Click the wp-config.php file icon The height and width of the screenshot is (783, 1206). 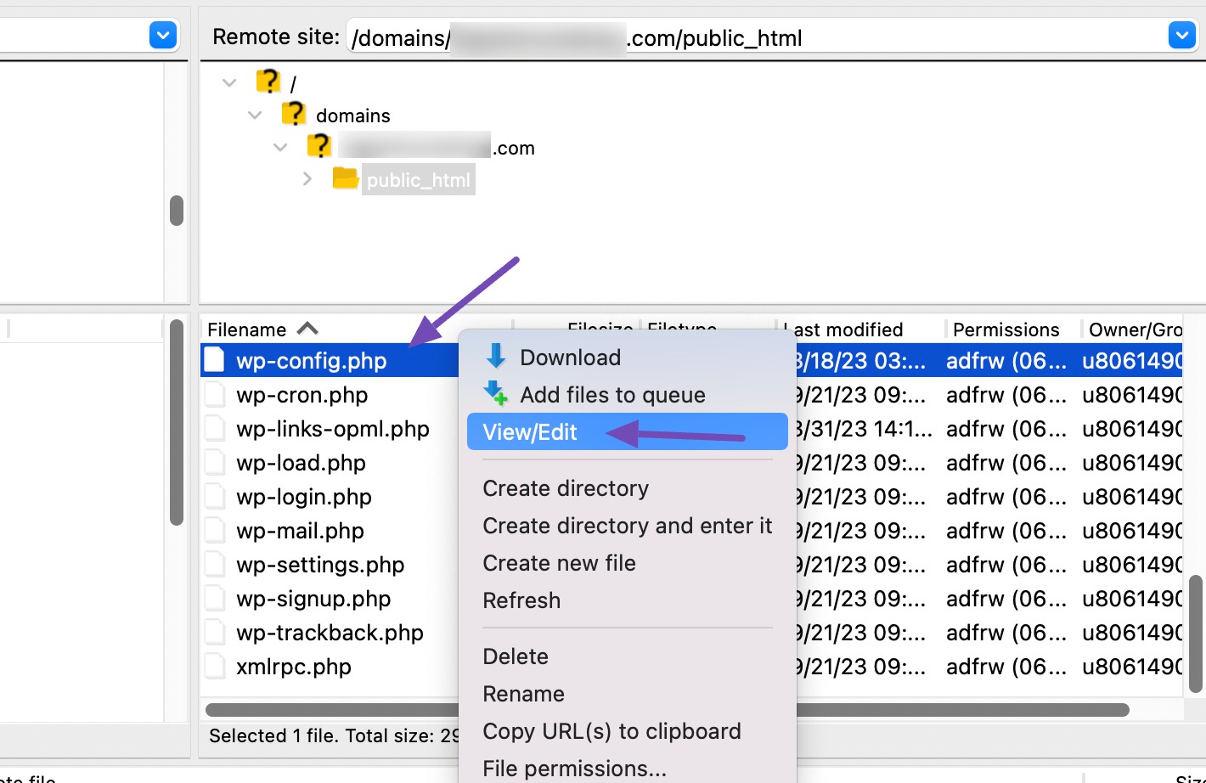coord(214,359)
